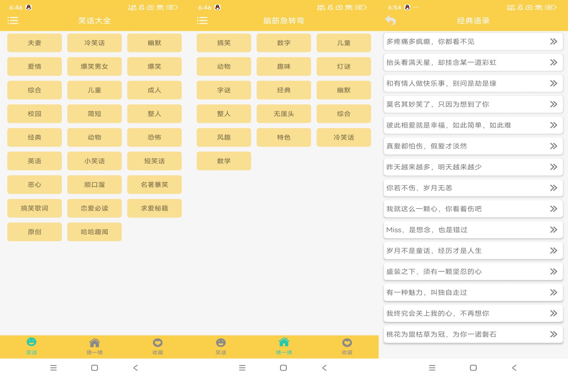This screenshot has width=568, height=378.
Task: Choose the 哈哈趣闻 joke category
Action: [94, 232]
